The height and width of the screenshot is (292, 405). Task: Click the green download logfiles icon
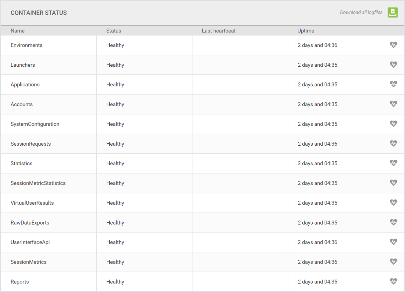coord(392,12)
